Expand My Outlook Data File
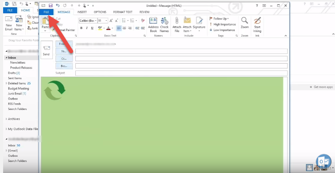 tap(6, 129)
